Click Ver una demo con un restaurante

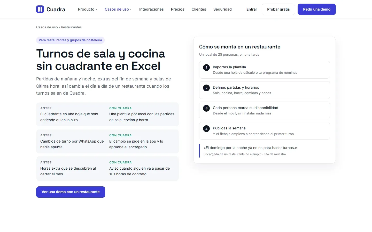click(71, 192)
